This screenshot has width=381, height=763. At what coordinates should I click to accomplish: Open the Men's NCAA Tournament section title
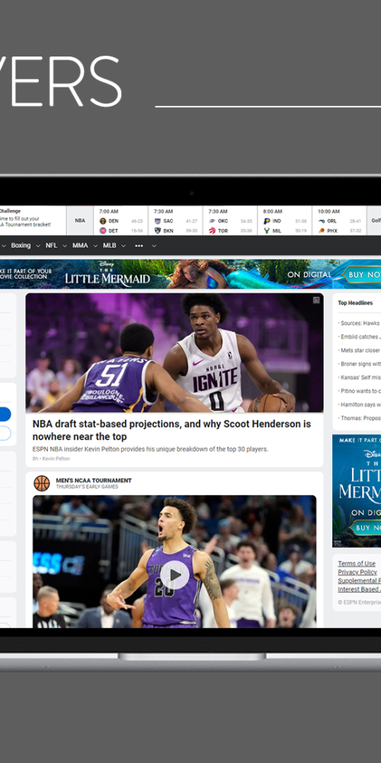94,480
